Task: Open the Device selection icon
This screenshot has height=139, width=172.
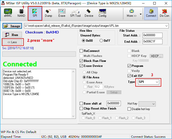Action: [x=89, y=13]
